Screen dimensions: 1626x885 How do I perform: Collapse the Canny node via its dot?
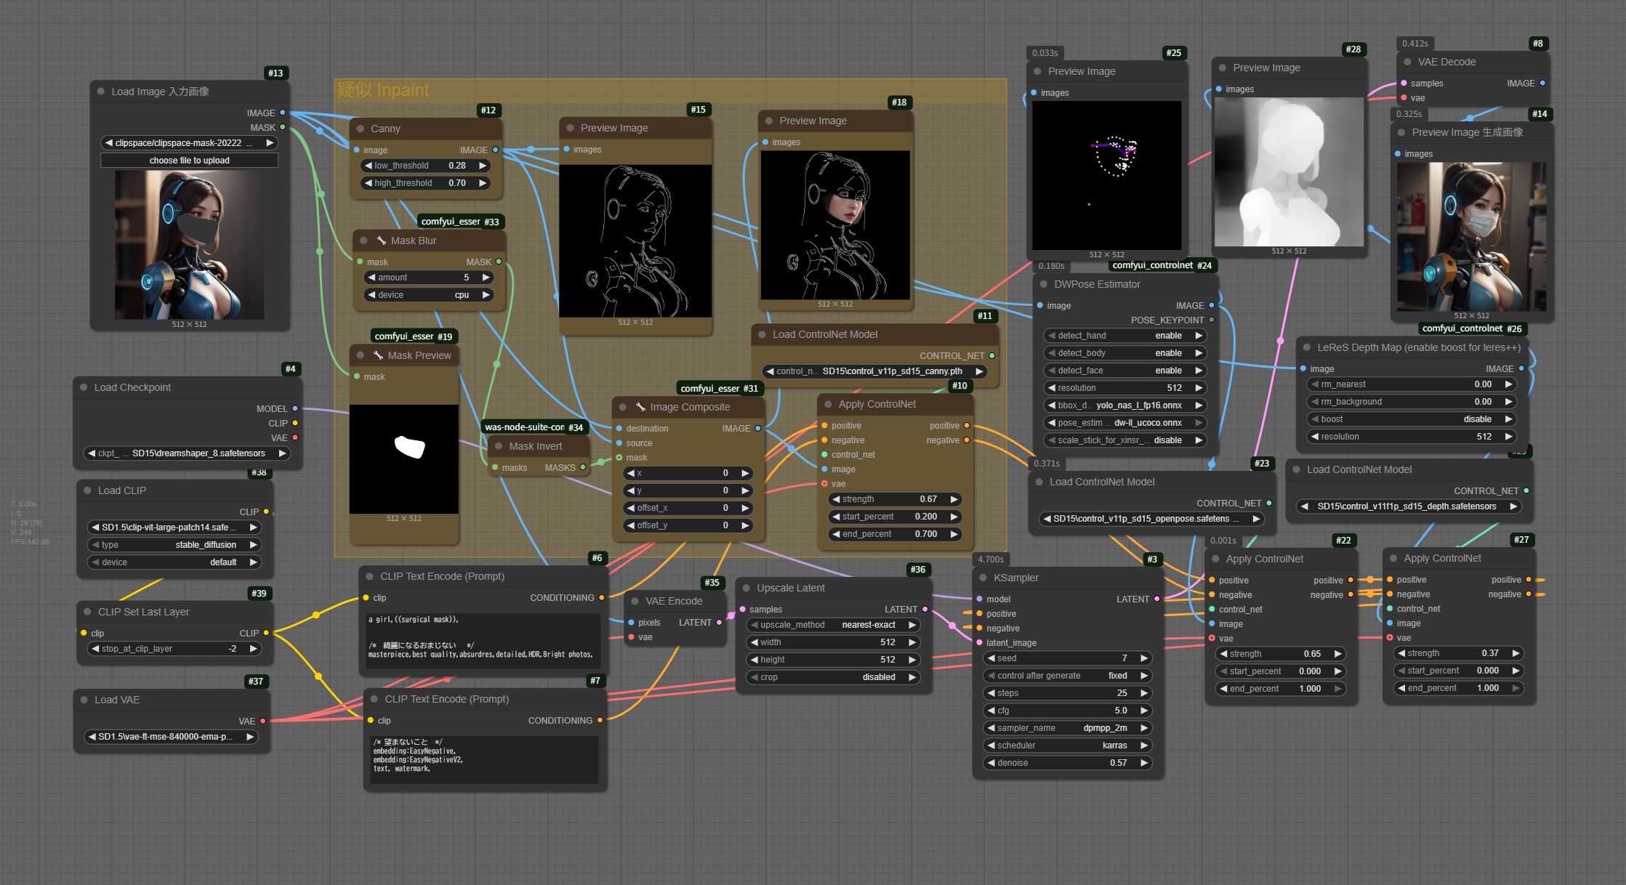pyautogui.click(x=360, y=129)
